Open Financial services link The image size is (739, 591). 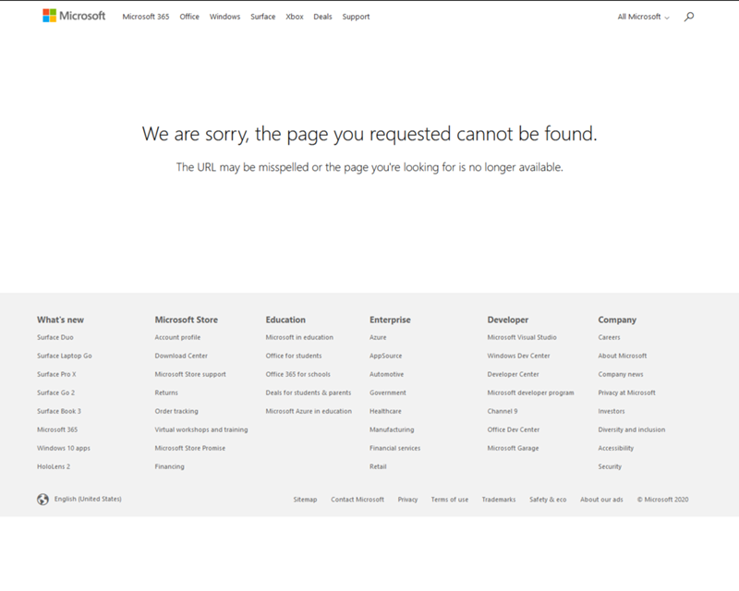pyautogui.click(x=395, y=448)
